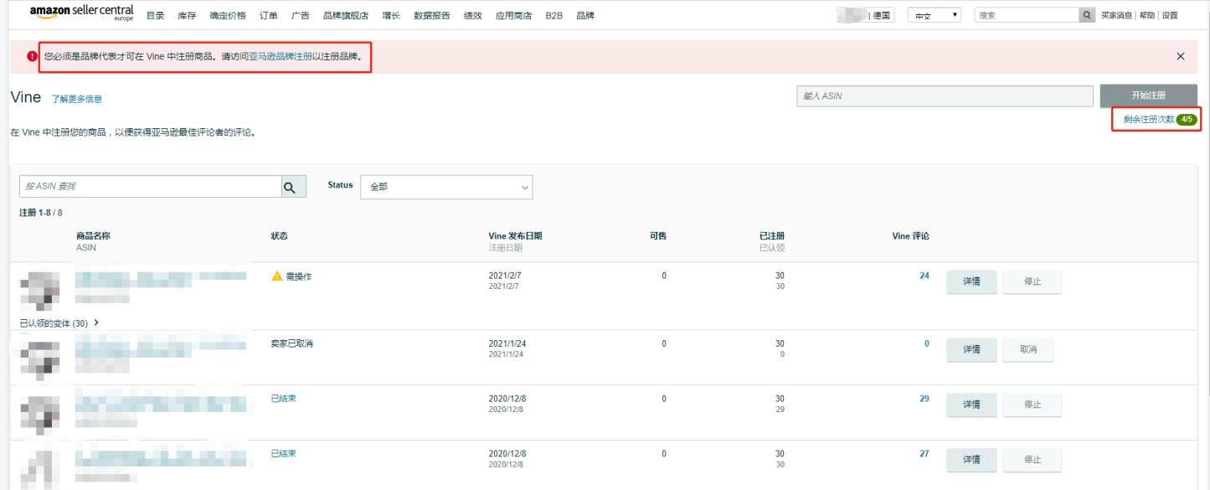Click 详情 for the 需操作 row

[971, 281]
